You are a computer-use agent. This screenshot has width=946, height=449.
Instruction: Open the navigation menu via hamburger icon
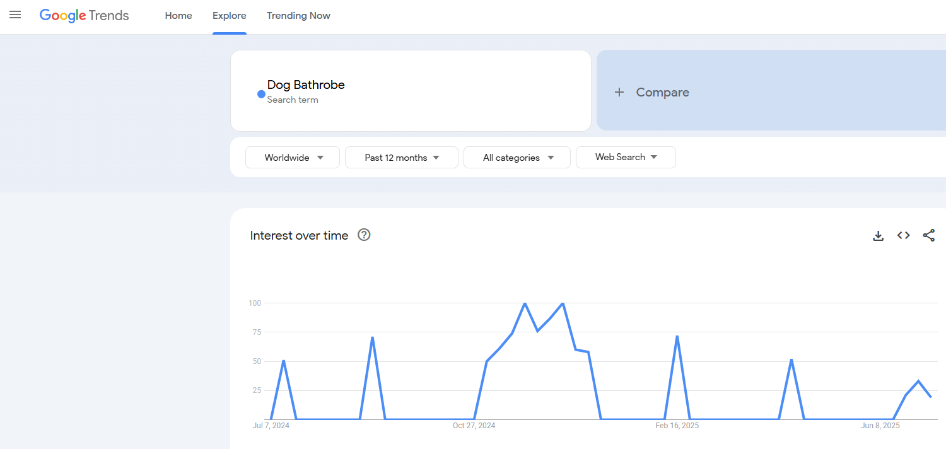15,16
